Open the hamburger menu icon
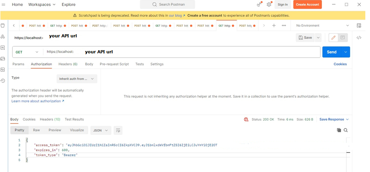The width and height of the screenshot is (370, 172). pyautogui.click(x=3, y=4)
